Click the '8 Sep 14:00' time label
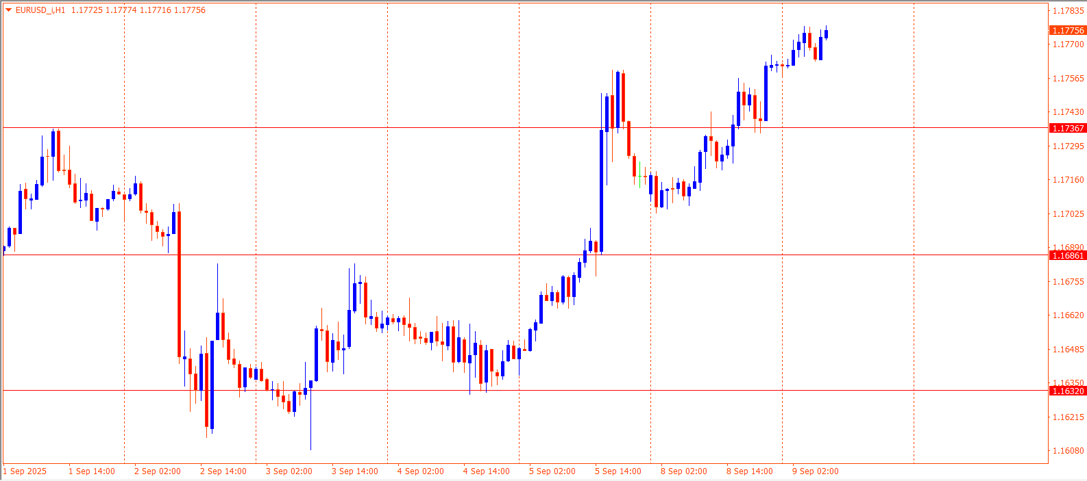Image resolution: width=1087 pixels, height=481 pixels. tap(749, 471)
